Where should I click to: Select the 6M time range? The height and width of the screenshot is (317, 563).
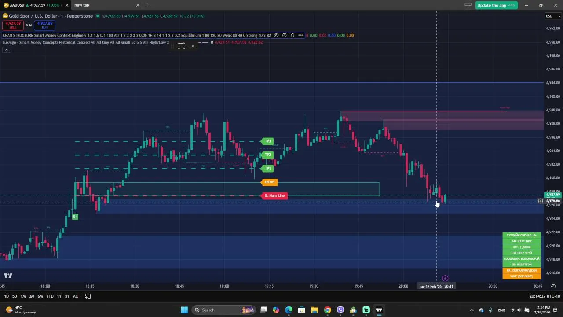pyautogui.click(x=40, y=296)
